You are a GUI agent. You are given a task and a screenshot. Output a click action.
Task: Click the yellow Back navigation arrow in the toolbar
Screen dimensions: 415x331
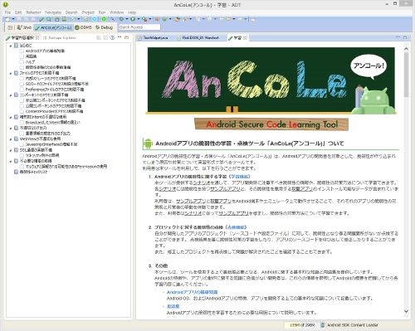tap(228, 19)
